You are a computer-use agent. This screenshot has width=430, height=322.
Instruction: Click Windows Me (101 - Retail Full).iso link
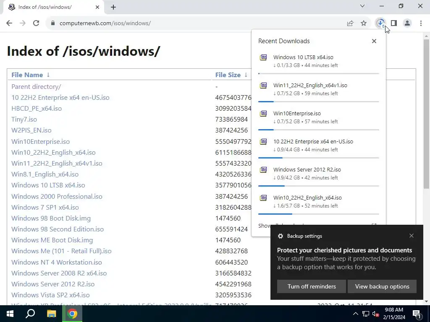click(61, 251)
